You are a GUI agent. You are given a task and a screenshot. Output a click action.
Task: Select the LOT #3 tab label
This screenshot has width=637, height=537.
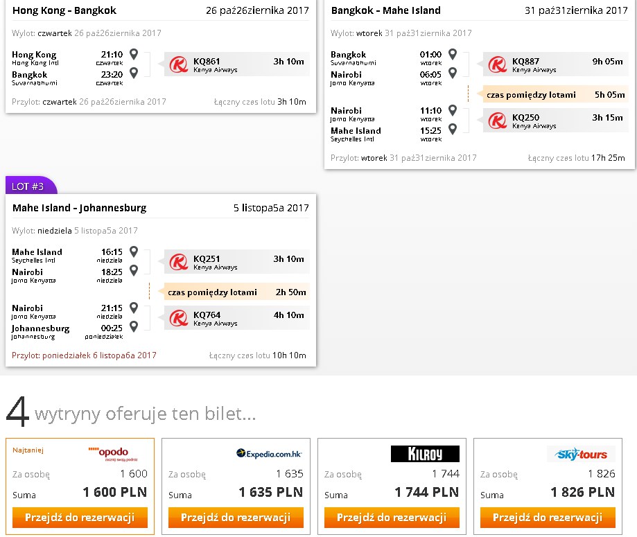click(x=28, y=186)
